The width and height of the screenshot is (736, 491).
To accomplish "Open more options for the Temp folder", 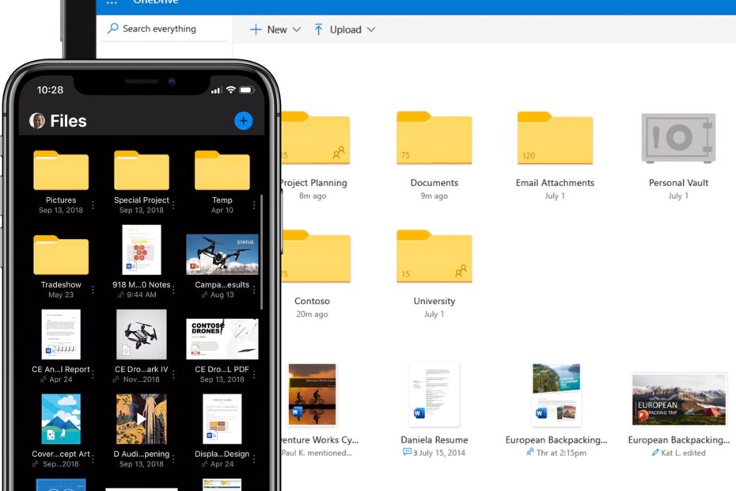I will [254, 205].
